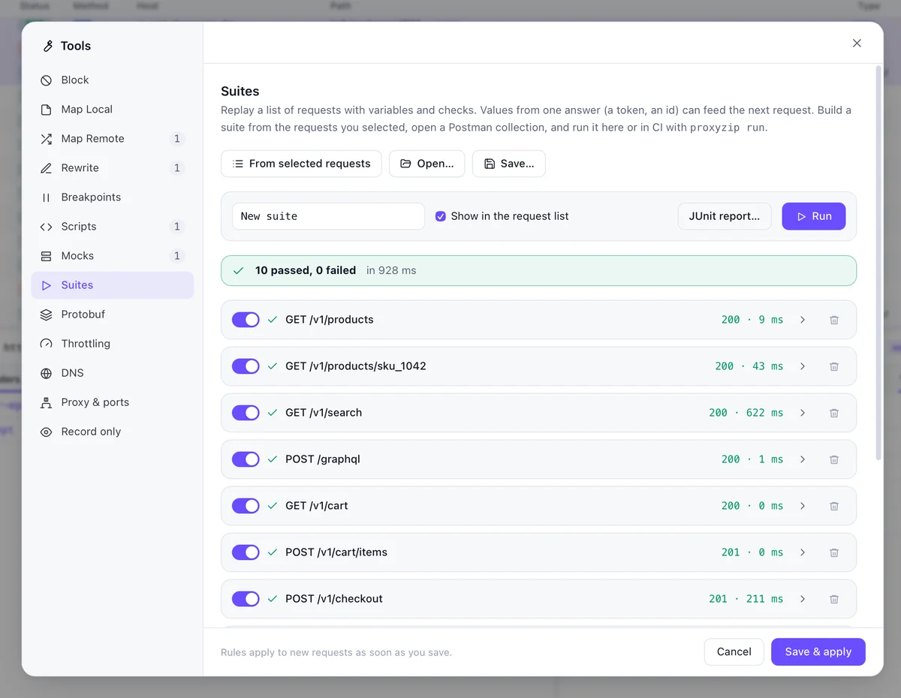This screenshot has height=698, width=901.
Task: Select Rewrite in the Tools sidebar
Action: coord(113,168)
